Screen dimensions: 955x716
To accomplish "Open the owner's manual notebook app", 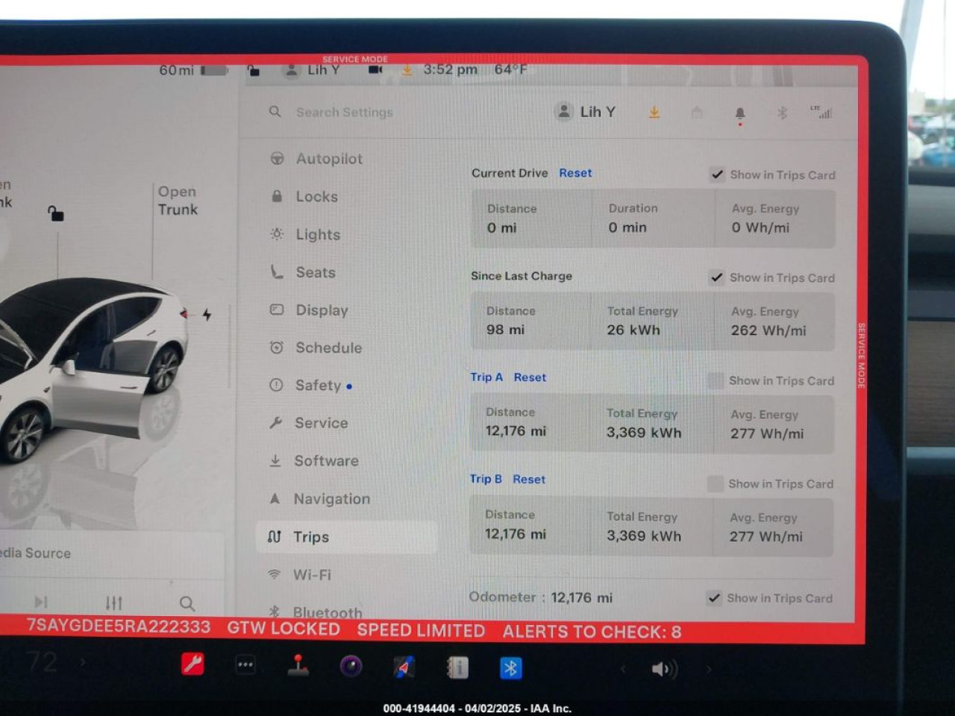I will click(457, 668).
